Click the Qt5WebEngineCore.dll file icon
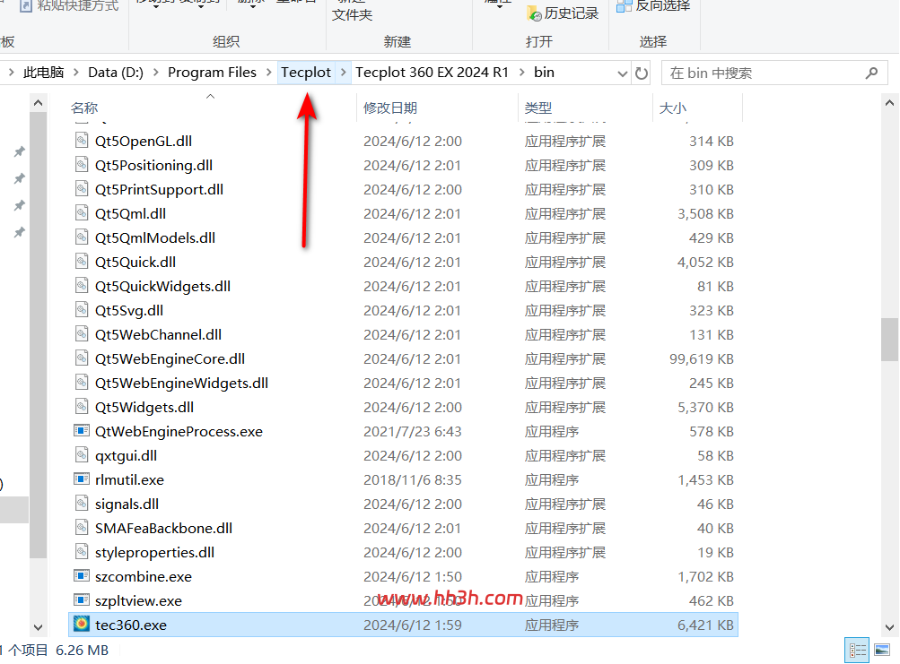This screenshot has height=664, width=900. pyautogui.click(x=82, y=358)
